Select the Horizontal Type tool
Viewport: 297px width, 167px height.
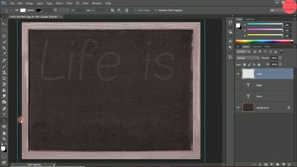coord(4,115)
